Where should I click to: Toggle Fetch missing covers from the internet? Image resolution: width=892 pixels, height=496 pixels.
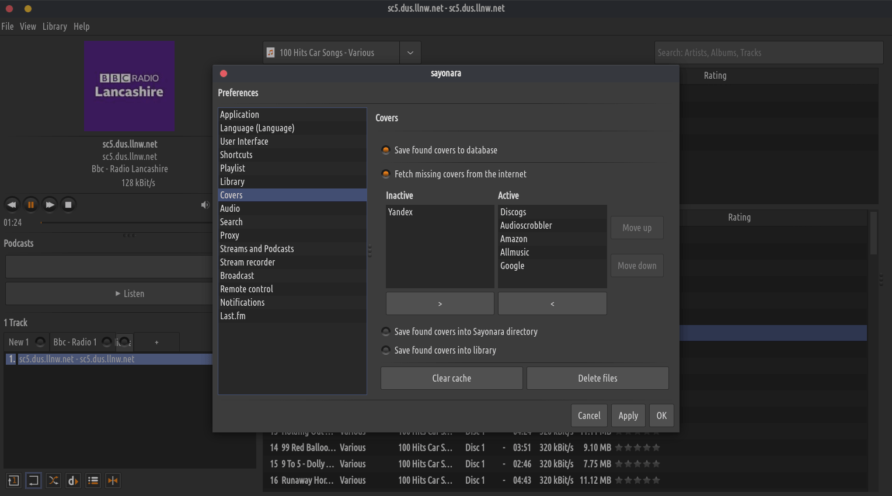[386, 174]
